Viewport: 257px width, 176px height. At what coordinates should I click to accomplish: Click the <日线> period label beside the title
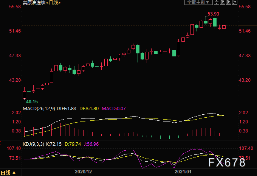point(54,3)
